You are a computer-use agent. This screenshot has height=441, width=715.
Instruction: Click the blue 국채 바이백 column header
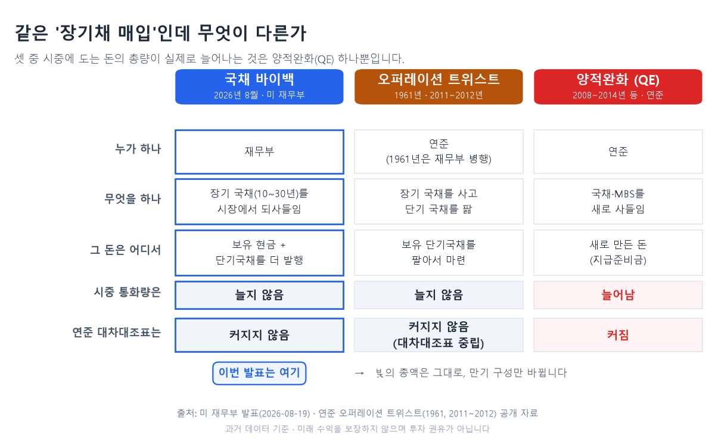(x=259, y=86)
